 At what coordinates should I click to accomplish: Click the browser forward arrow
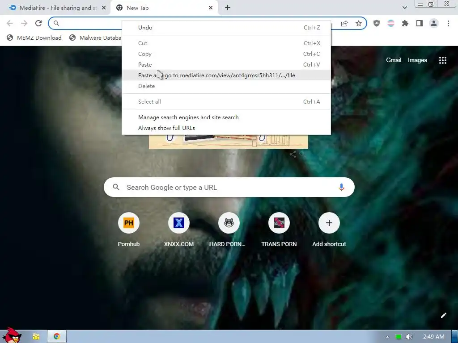point(24,23)
